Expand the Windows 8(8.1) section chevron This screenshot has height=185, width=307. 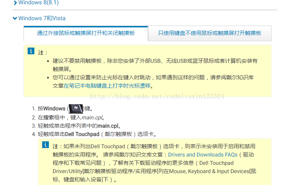[x=15, y=3]
